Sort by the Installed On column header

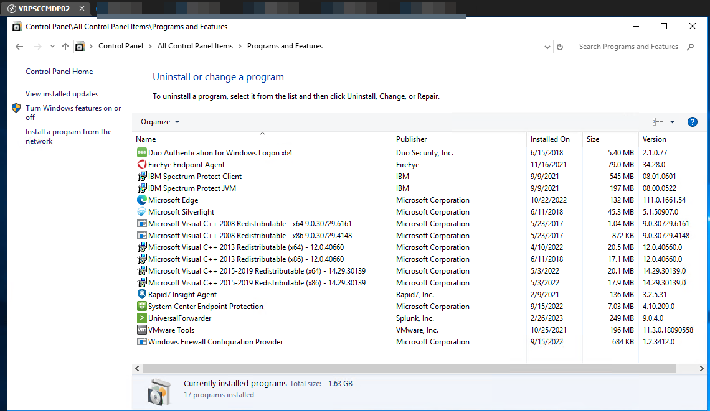tap(554, 139)
